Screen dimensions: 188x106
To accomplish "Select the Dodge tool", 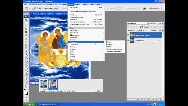I will tap(26, 61).
